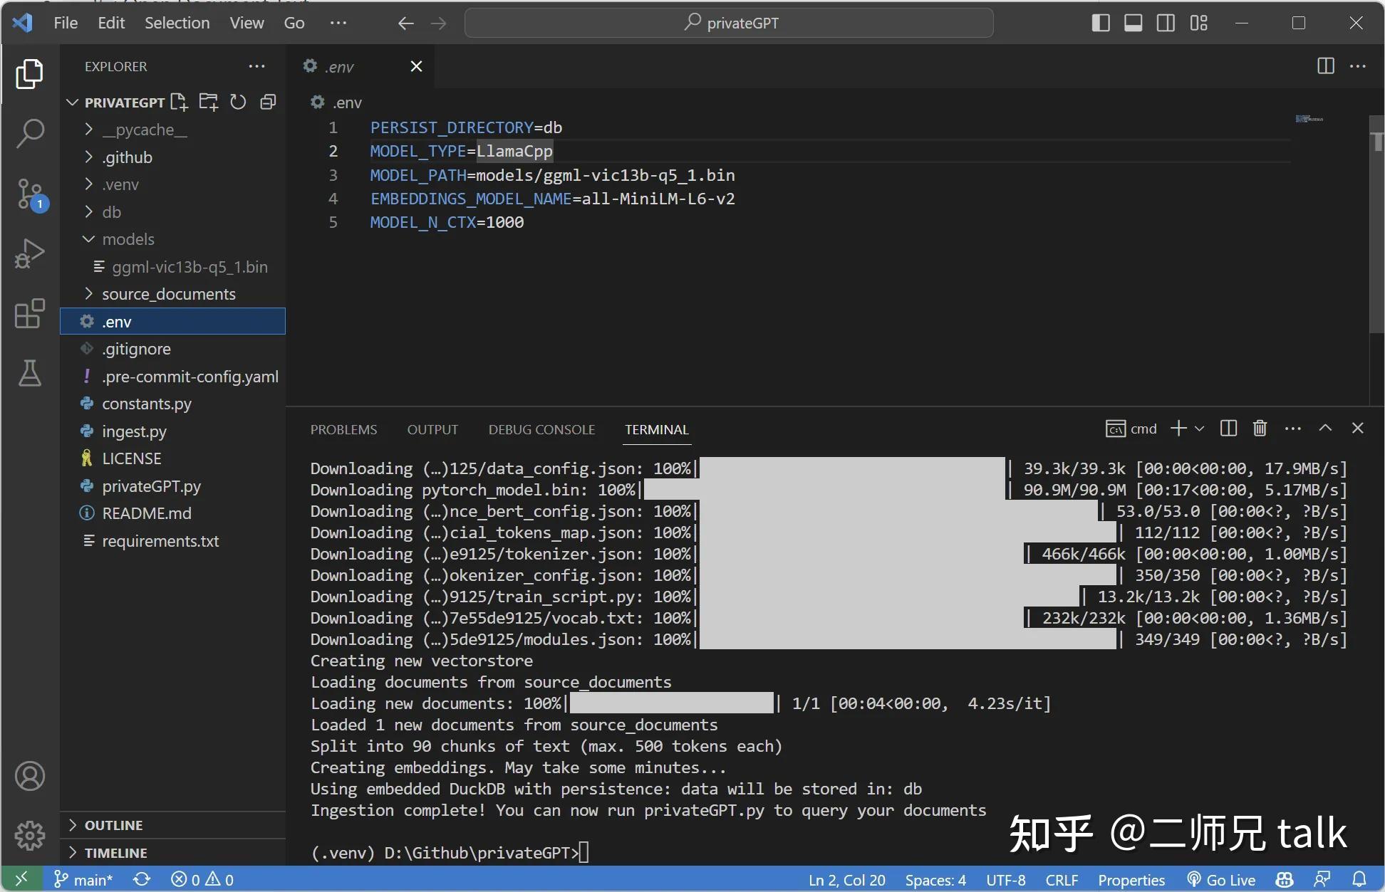
Task: Toggle the primary side bar layout button
Action: pyautogui.click(x=1100, y=23)
